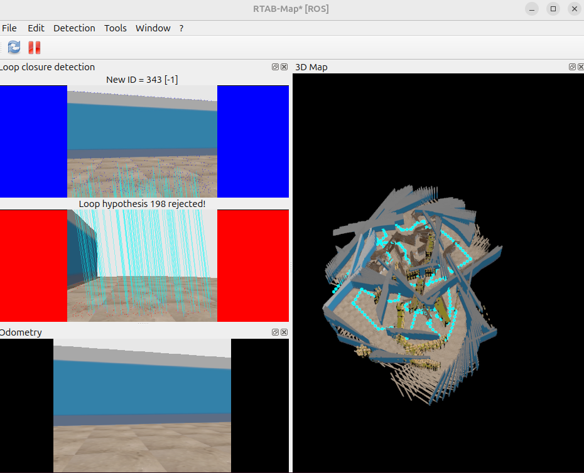The width and height of the screenshot is (584, 473).
Task: Float the 3D Map panel
Action: [x=572, y=67]
